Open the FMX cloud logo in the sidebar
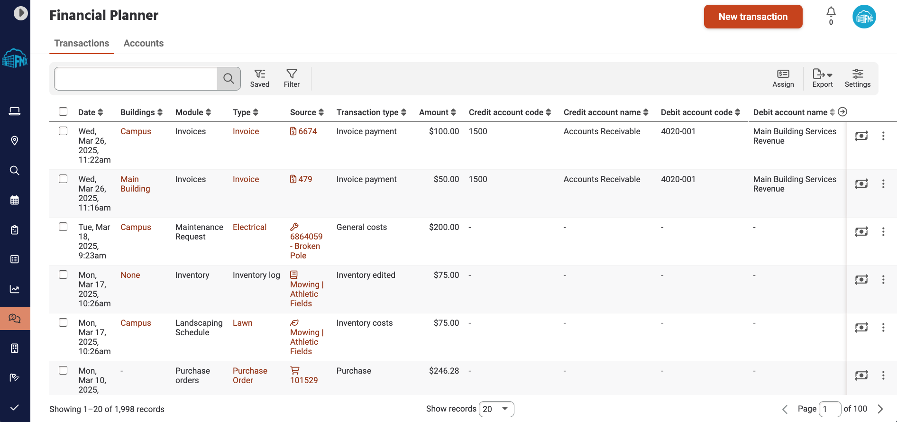This screenshot has height=422, width=897. 15,58
